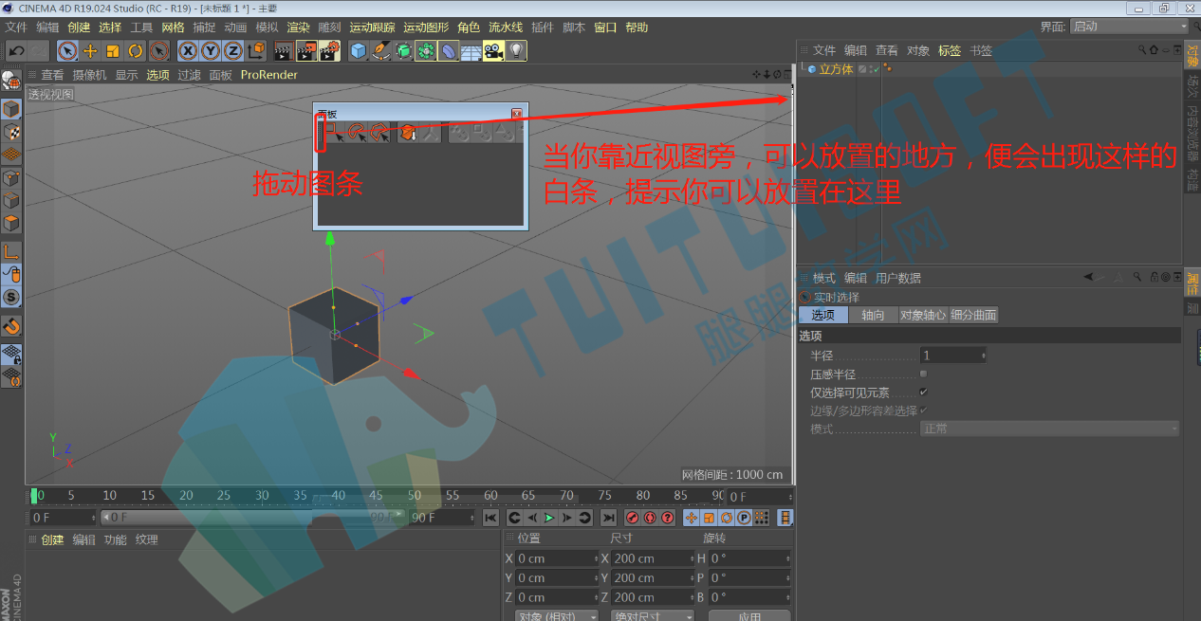Open viewport 摄像机 menu
Image resolution: width=1201 pixels, height=621 pixels.
click(x=89, y=75)
